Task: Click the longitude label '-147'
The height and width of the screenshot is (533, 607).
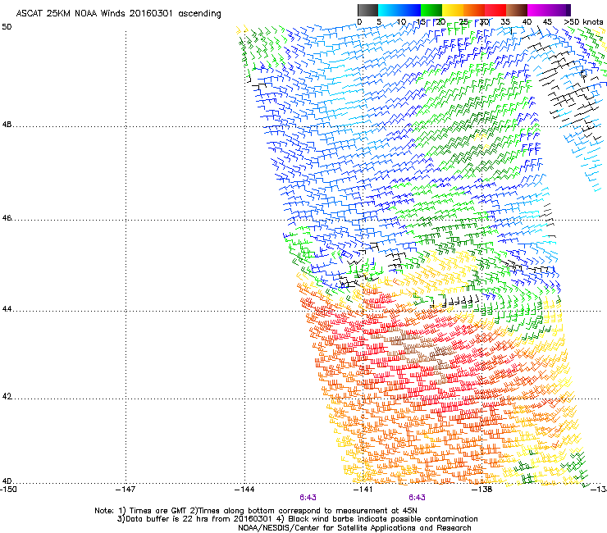Action: click(126, 490)
